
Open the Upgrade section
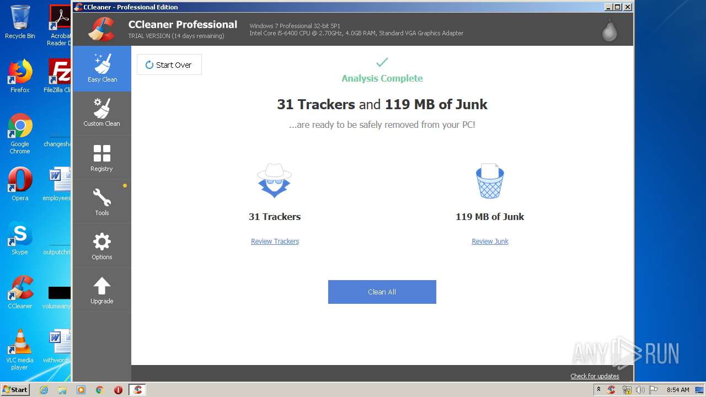pyautogui.click(x=102, y=290)
